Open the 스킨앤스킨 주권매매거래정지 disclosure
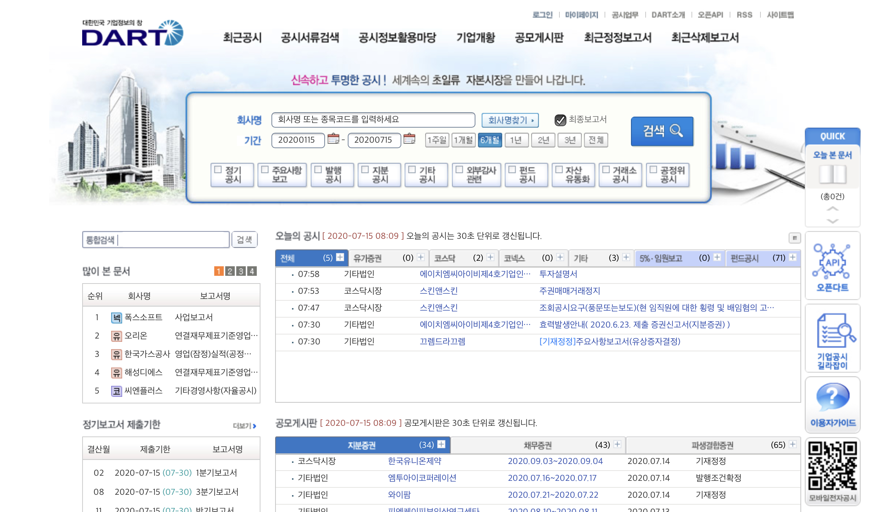The image size is (876, 512). [569, 291]
